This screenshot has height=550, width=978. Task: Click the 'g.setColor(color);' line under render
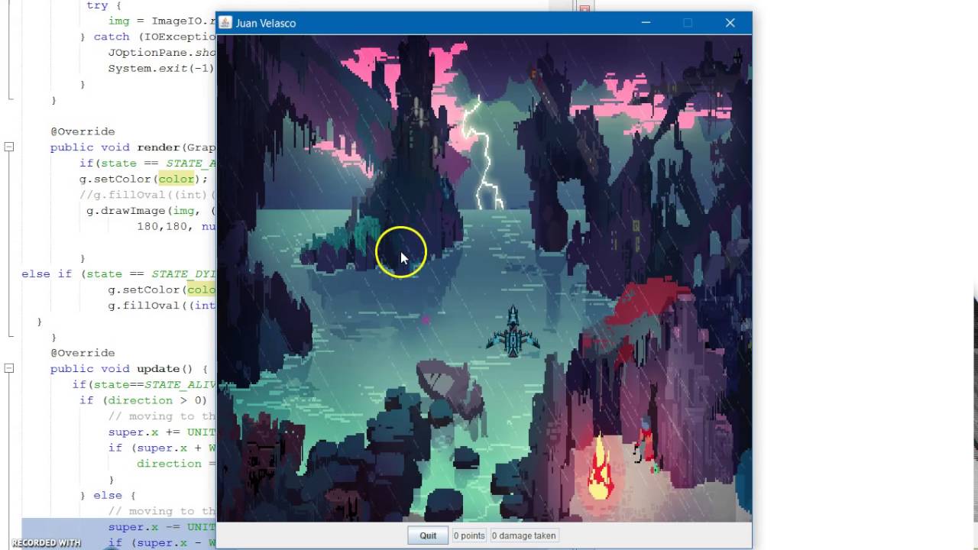click(x=144, y=179)
